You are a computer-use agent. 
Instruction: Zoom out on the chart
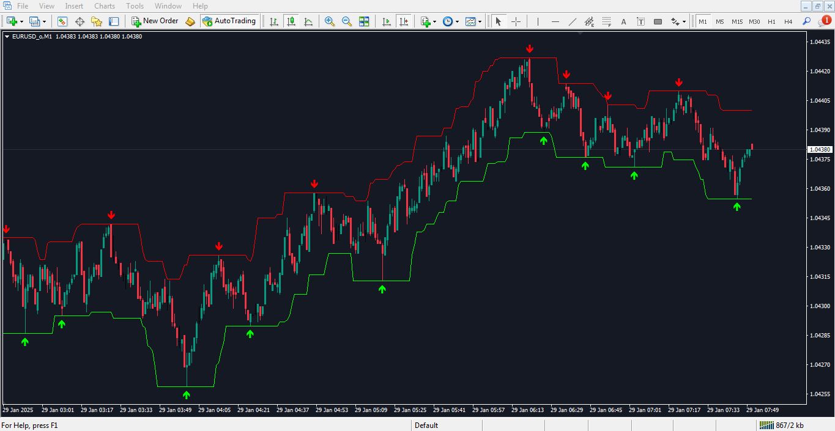[x=347, y=21]
